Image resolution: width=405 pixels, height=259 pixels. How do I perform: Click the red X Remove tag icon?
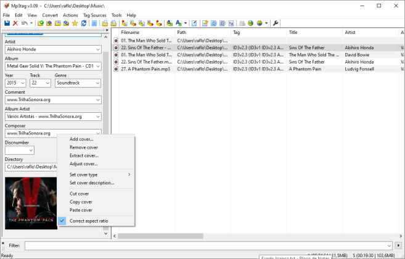point(15,23)
